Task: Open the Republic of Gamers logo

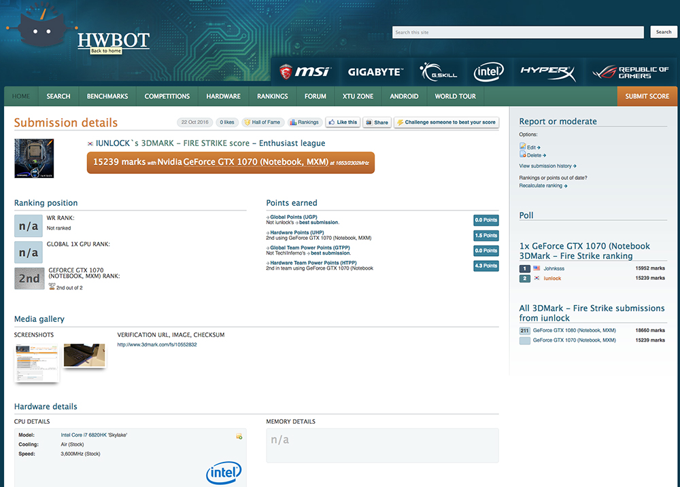Action: pos(630,73)
